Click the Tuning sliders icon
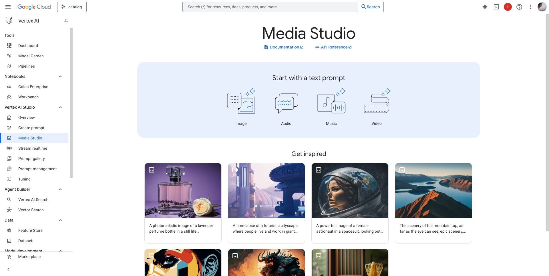Image resolution: width=549 pixels, height=276 pixels. [x=9, y=179]
